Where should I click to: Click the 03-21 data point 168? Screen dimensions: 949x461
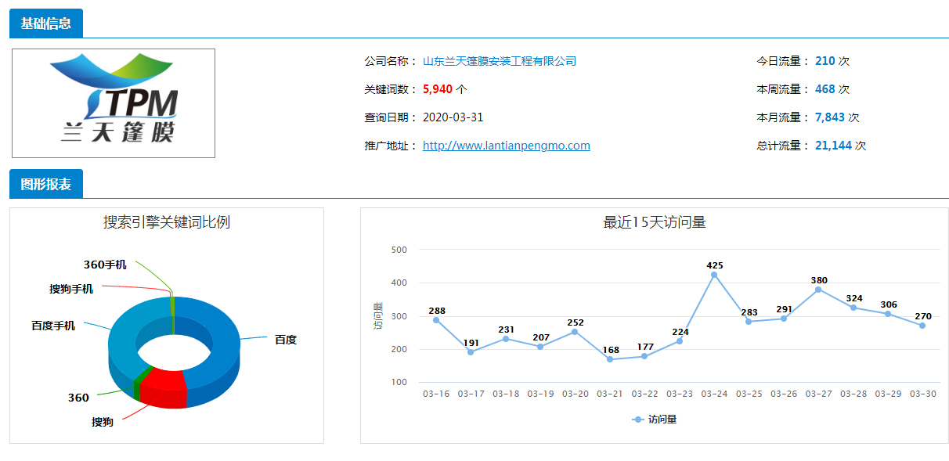point(610,359)
